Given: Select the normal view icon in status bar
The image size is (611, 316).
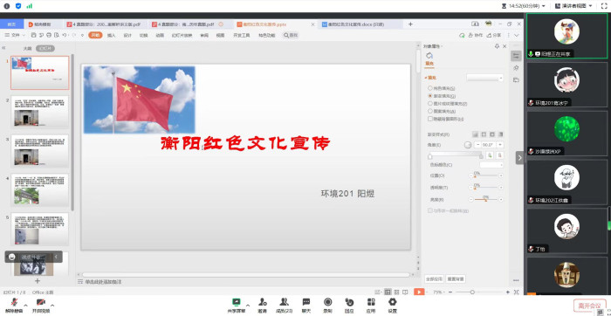Looking at the screenshot, I should [388, 292].
